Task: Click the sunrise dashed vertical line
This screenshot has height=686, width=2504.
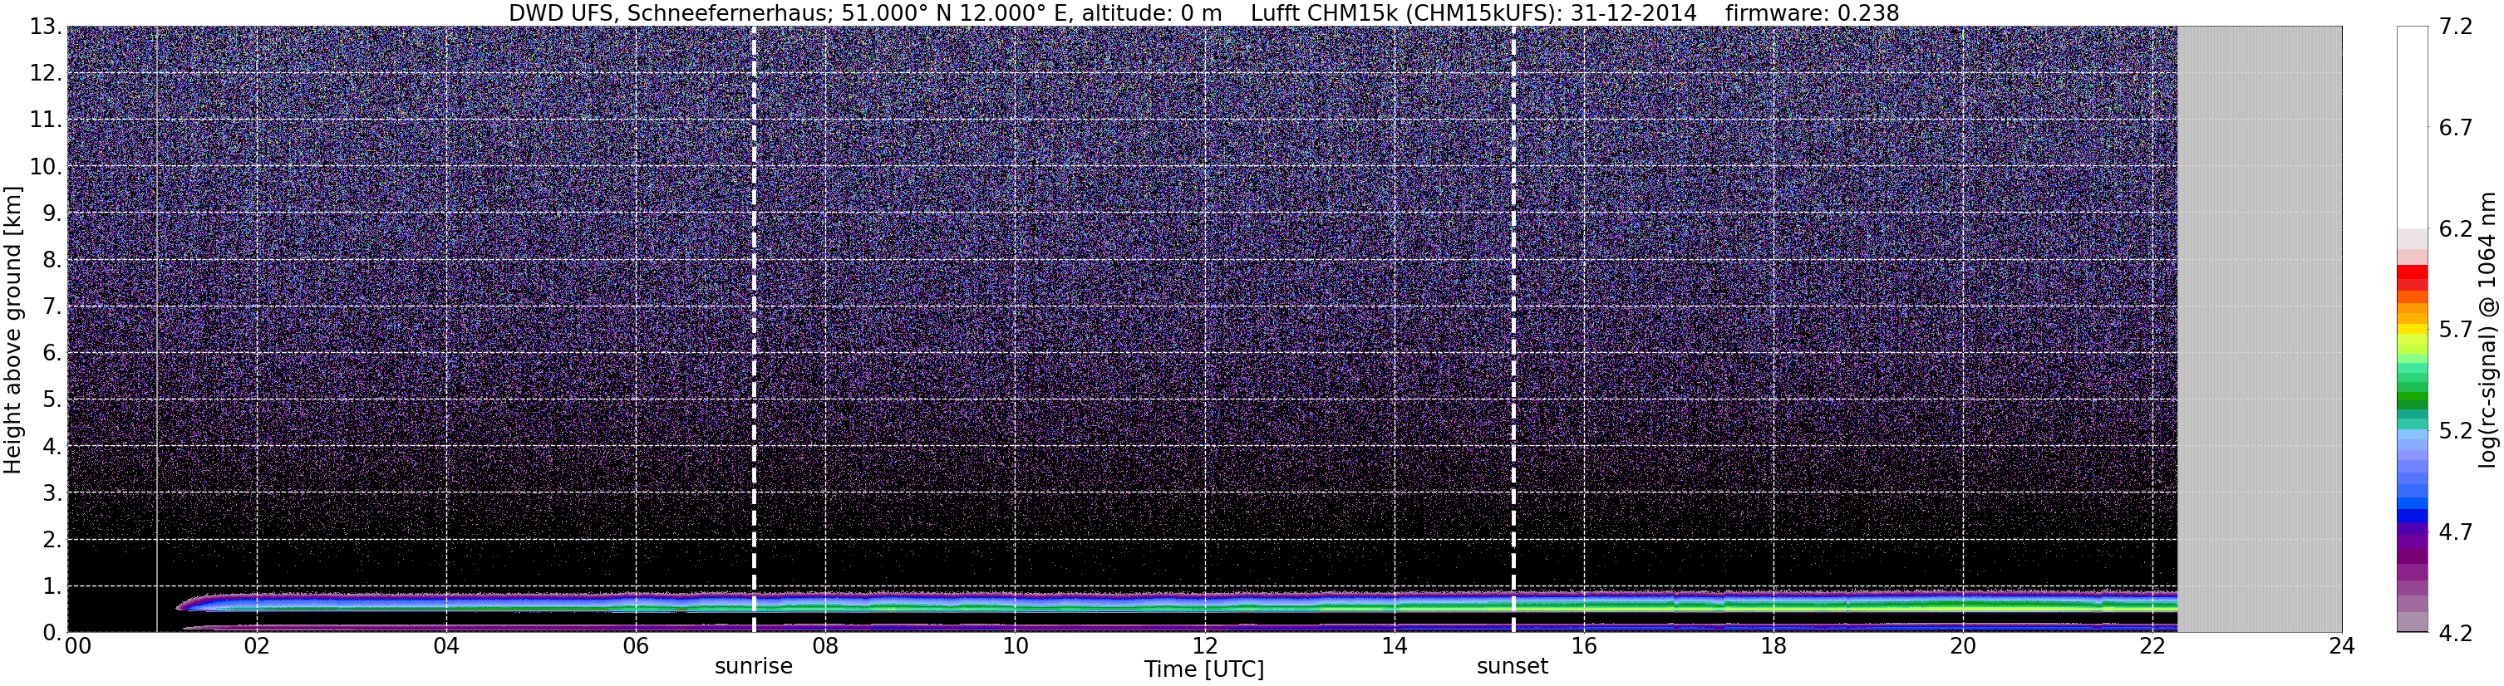Action: (x=755, y=330)
